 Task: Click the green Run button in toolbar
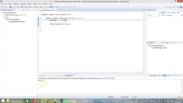tap(22, 7)
